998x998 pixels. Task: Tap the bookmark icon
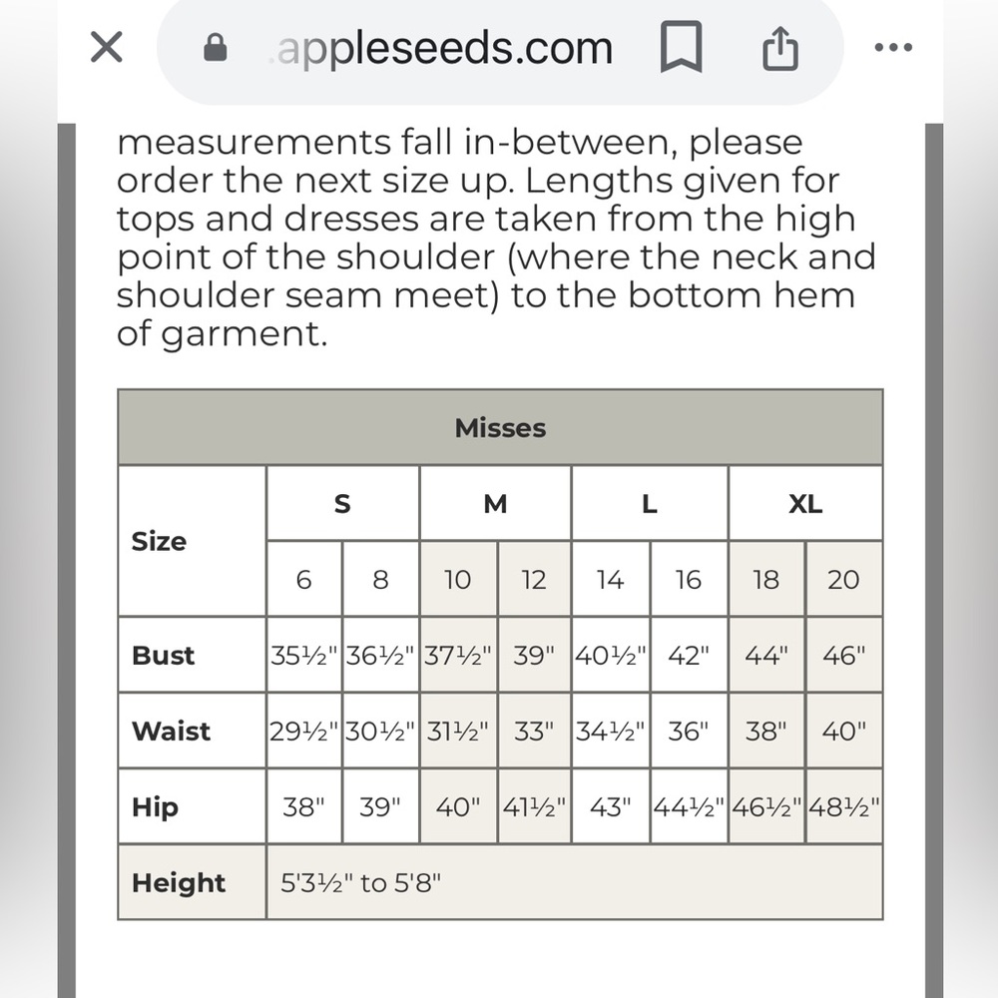pos(682,48)
